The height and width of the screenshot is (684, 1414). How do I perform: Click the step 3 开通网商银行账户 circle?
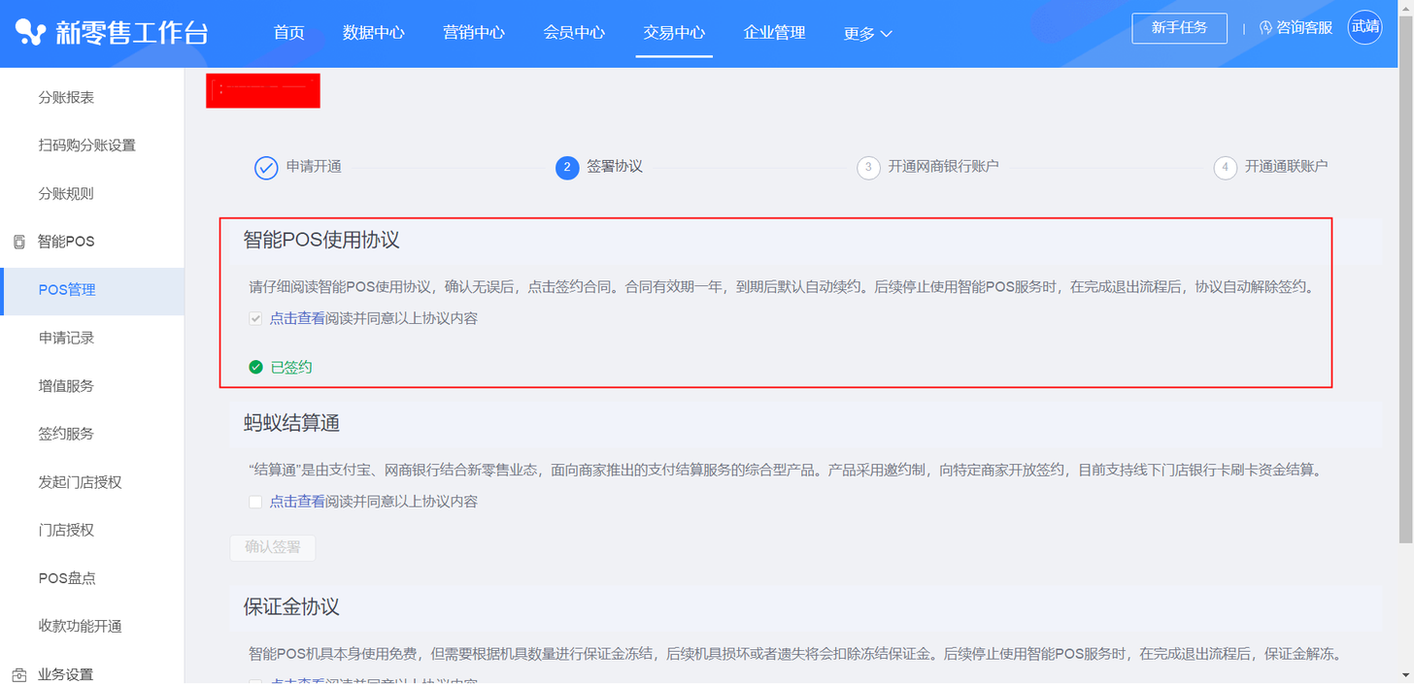(x=868, y=168)
